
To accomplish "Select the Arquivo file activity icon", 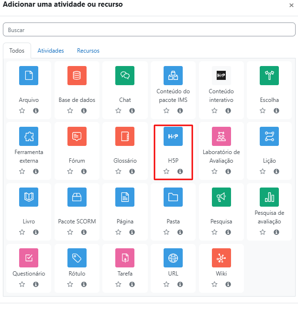I will [x=29, y=76].
